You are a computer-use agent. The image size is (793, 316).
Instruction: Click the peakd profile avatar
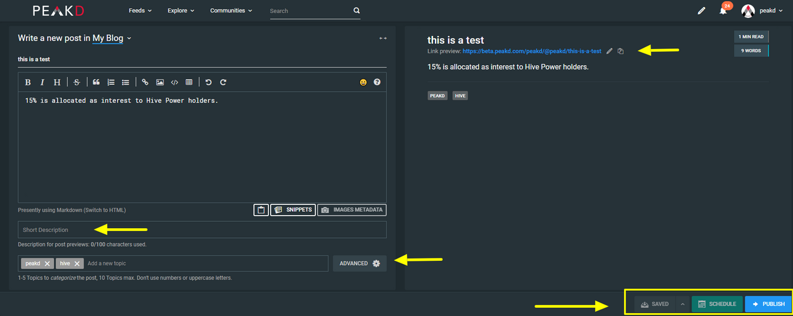pyautogui.click(x=748, y=11)
